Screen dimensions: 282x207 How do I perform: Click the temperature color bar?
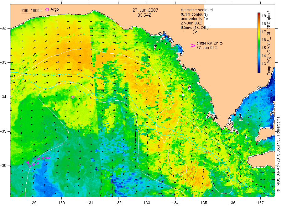click(259, 42)
